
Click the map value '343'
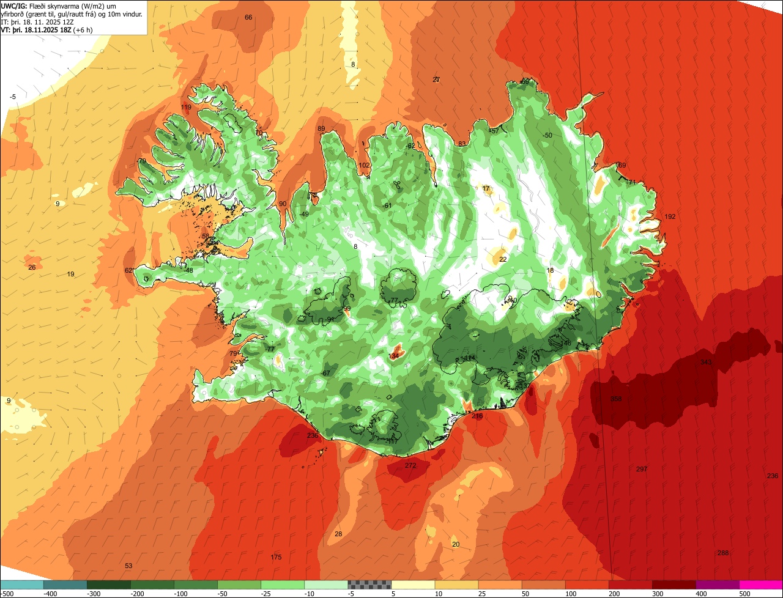(x=706, y=363)
